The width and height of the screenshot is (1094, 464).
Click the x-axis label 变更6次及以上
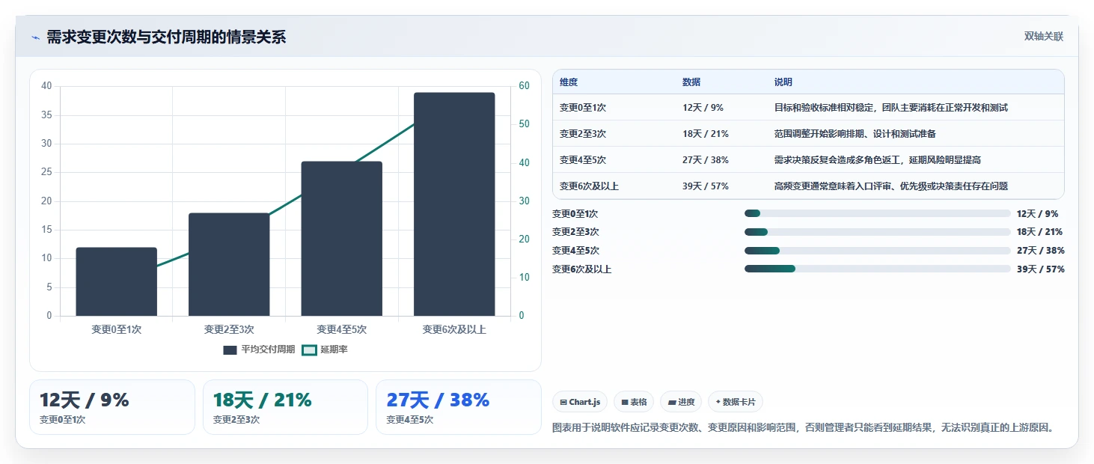click(454, 329)
